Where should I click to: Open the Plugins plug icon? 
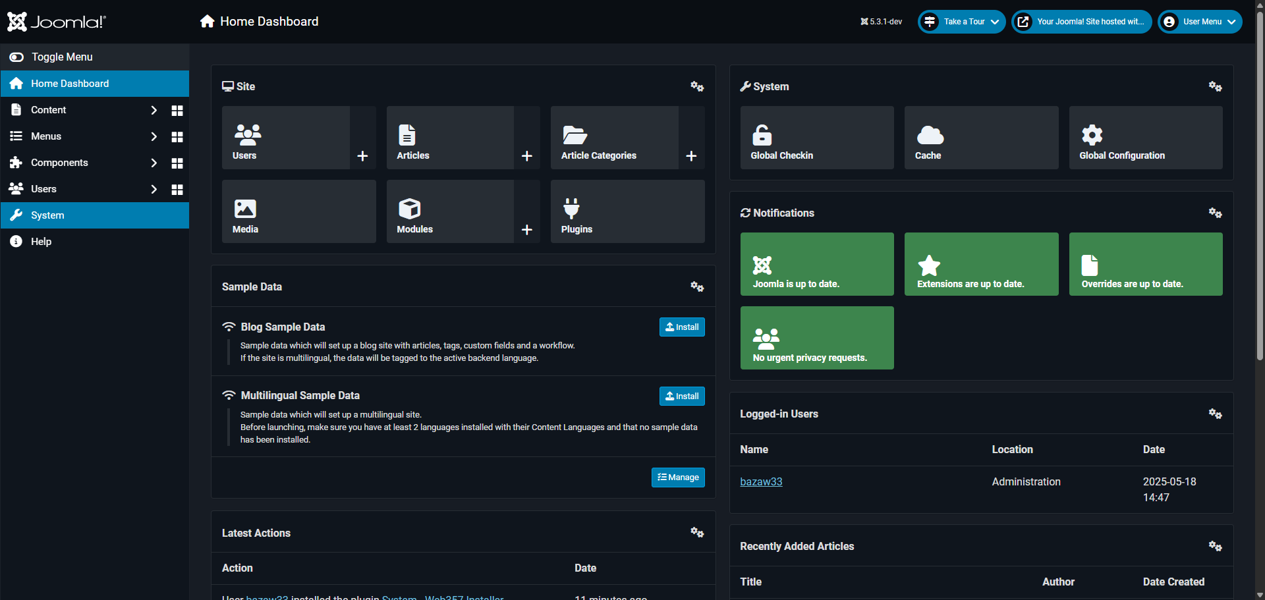571,209
